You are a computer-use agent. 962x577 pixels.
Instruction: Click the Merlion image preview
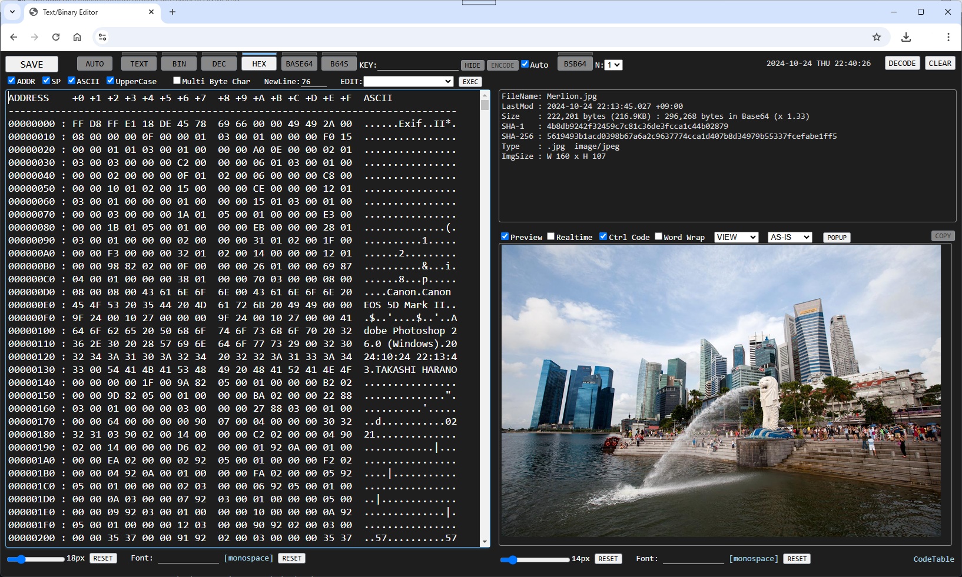pyautogui.click(x=721, y=391)
